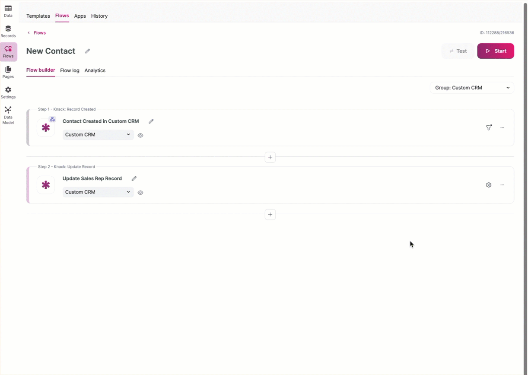Start the flow
528x375 pixels.
(x=496, y=51)
